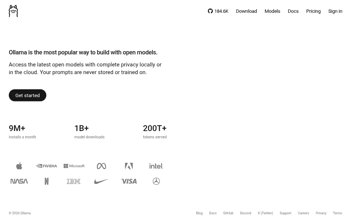Click the Ollama llama logo
The image size is (351, 219).
pos(13,11)
